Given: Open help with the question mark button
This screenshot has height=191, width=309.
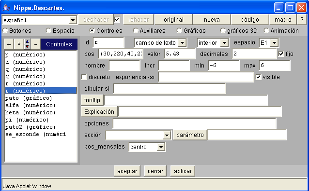Looking at the screenshot, I should pos(302,20).
